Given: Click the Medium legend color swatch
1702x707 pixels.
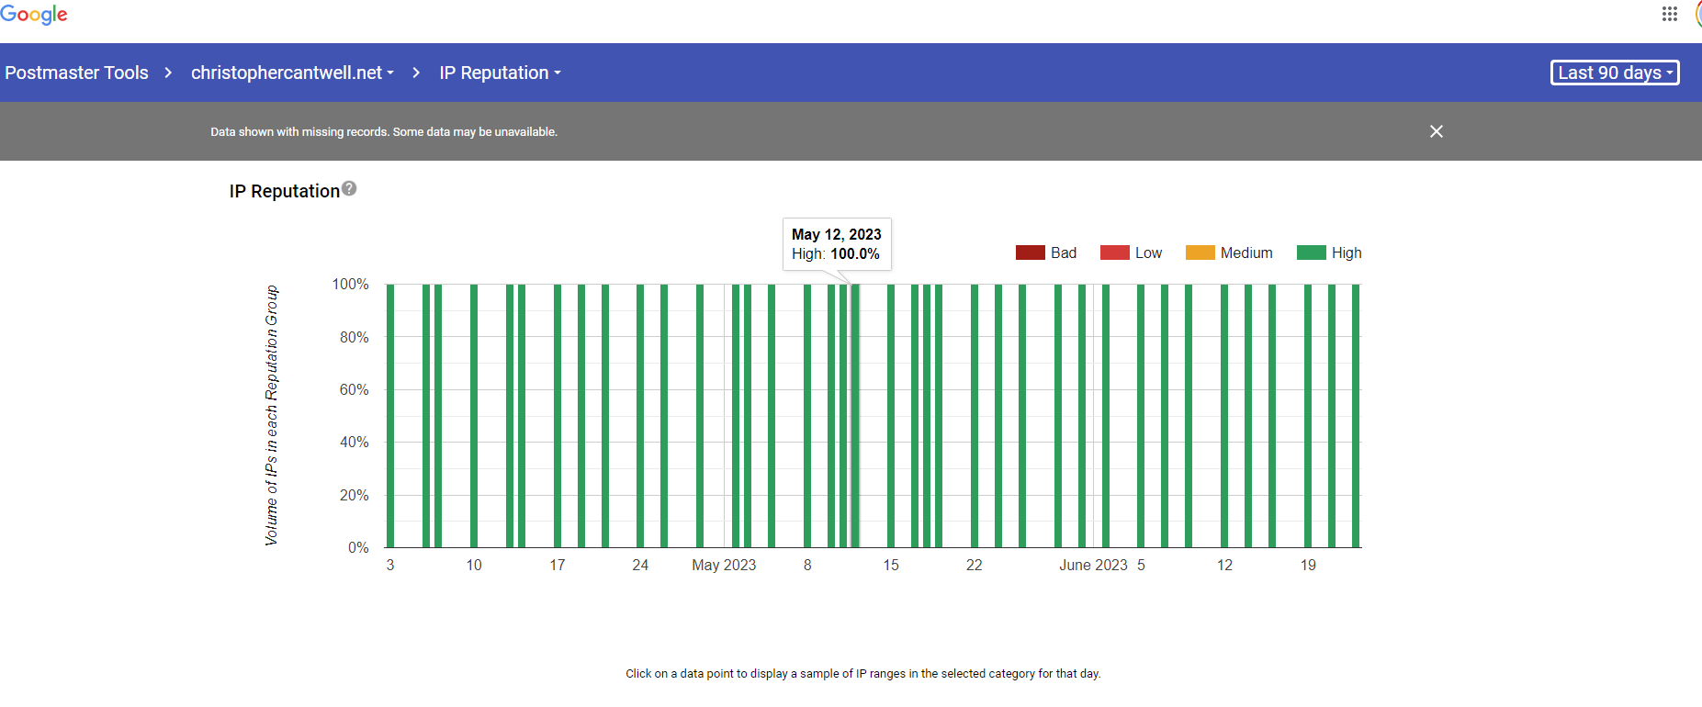Looking at the screenshot, I should 1200,252.
